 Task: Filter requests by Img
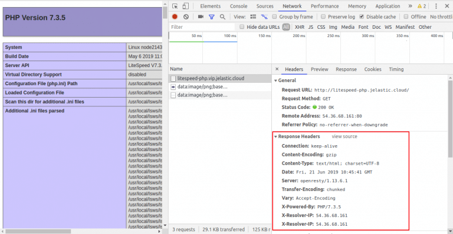point(333,27)
